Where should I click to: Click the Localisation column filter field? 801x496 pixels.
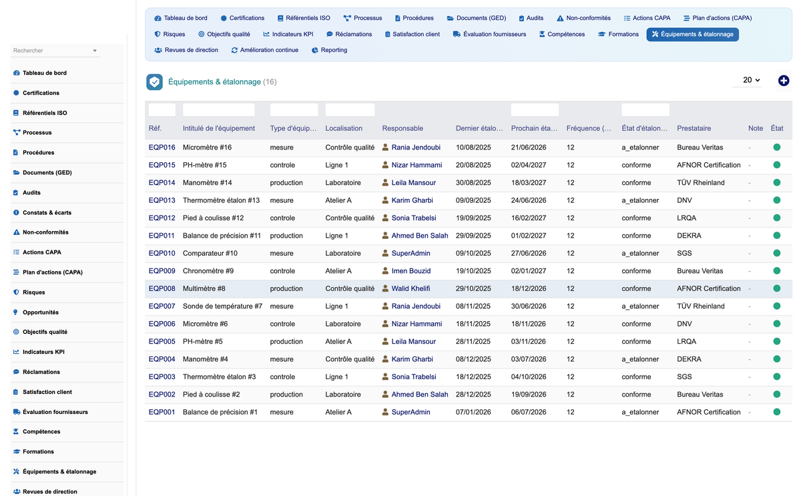tap(350, 110)
